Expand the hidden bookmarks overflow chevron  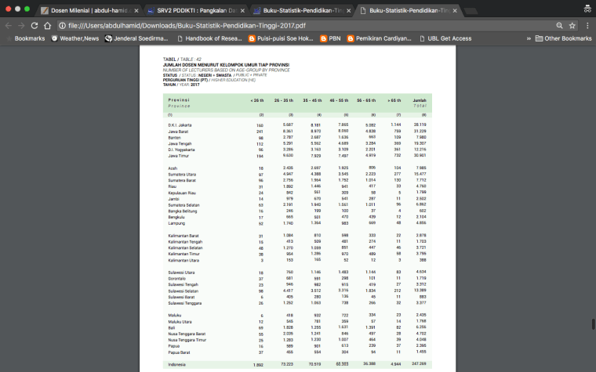coord(528,38)
